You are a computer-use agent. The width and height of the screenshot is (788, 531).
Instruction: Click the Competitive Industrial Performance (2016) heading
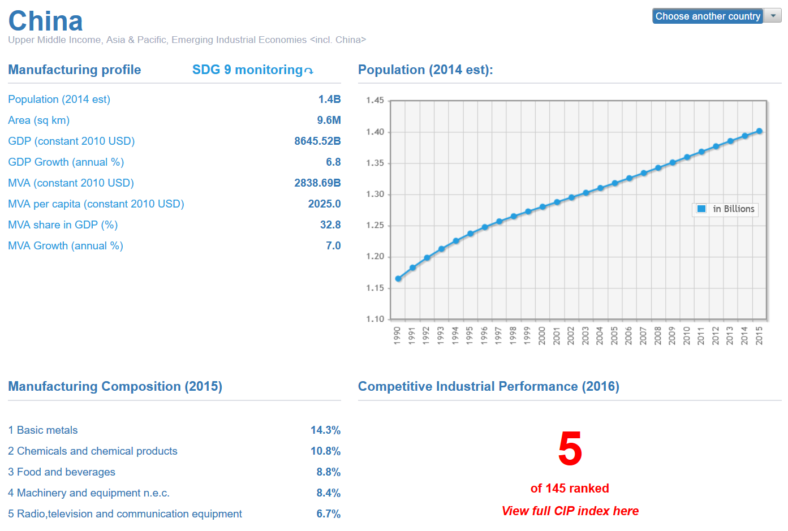click(489, 386)
